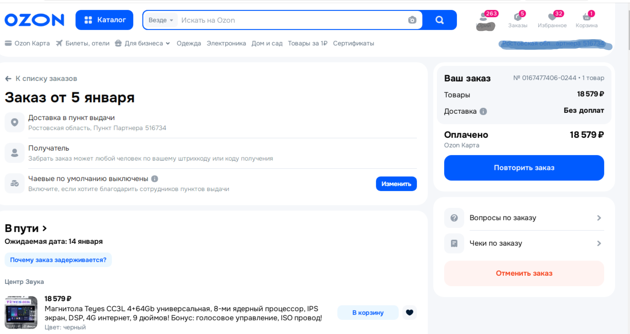
Task: Go back К списку заказов
Action: click(41, 79)
